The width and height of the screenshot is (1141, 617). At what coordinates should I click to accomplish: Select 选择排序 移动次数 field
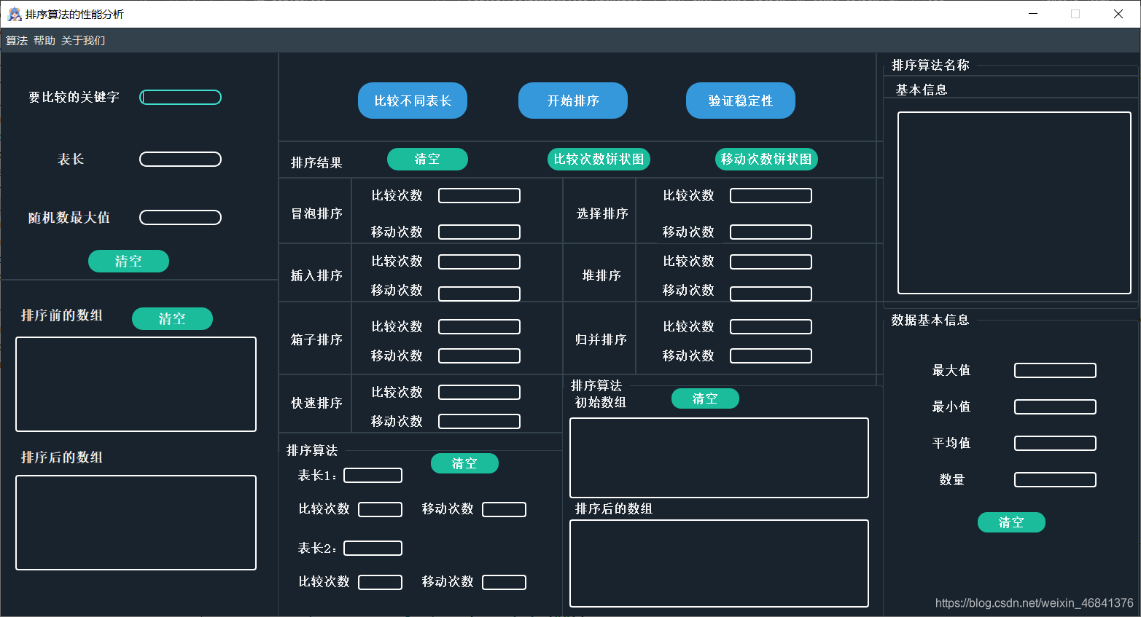771,232
